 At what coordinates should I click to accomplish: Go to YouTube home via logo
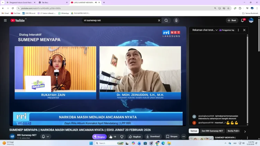click(x=18, y=21)
